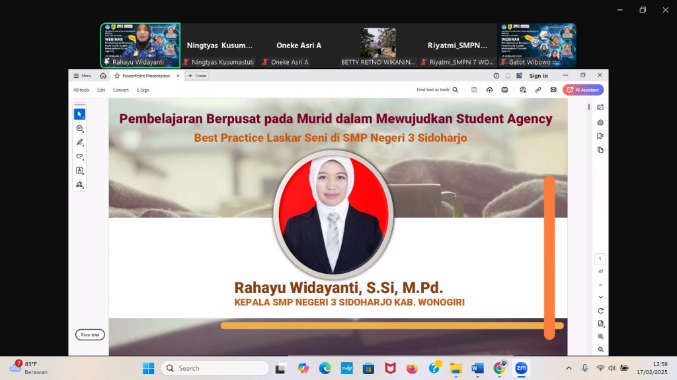This screenshot has height=380, width=677.
Task: Expand the Acrobat Menu hamburger
Action: (83, 76)
